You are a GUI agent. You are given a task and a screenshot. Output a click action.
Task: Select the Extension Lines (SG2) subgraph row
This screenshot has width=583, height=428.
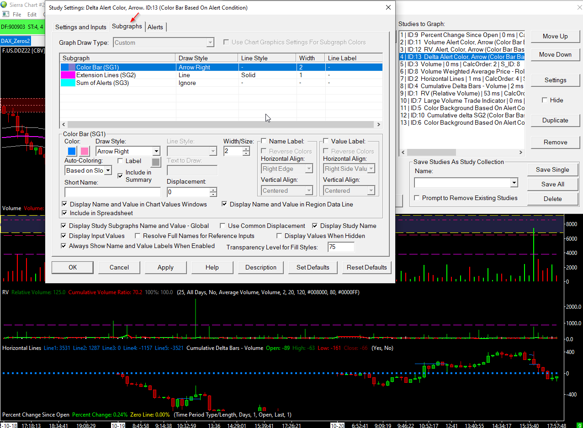(x=106, y=75)
